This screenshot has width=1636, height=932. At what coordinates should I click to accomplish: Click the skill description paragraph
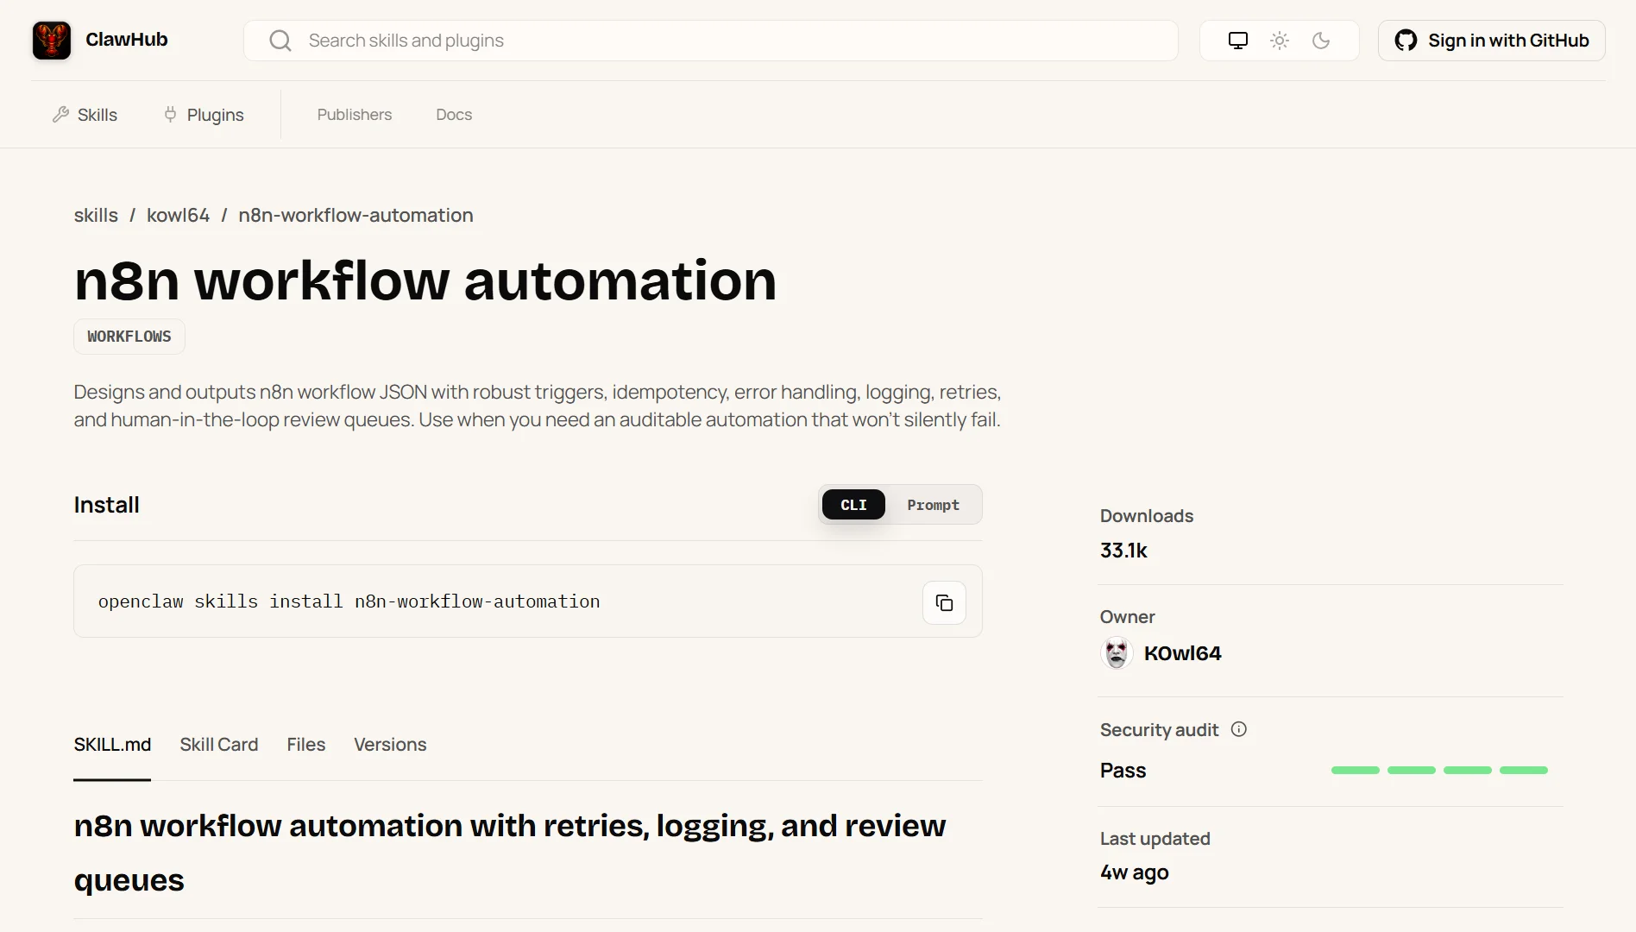[538, 406]
